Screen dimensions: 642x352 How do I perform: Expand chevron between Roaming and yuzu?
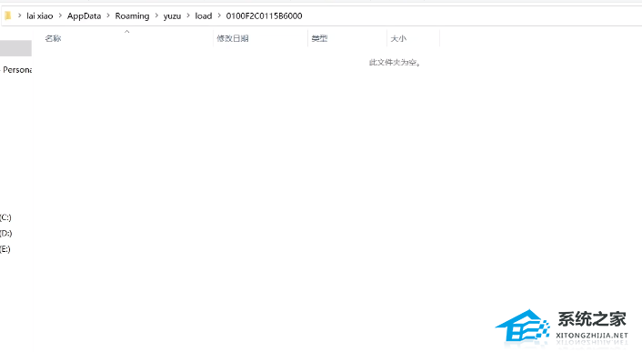point(156,16)
